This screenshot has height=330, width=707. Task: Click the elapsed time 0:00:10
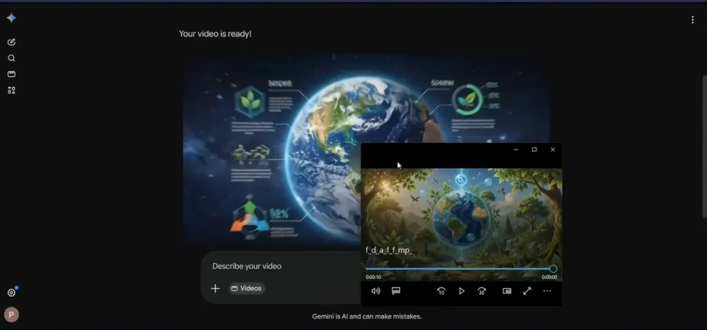(374, 278)
